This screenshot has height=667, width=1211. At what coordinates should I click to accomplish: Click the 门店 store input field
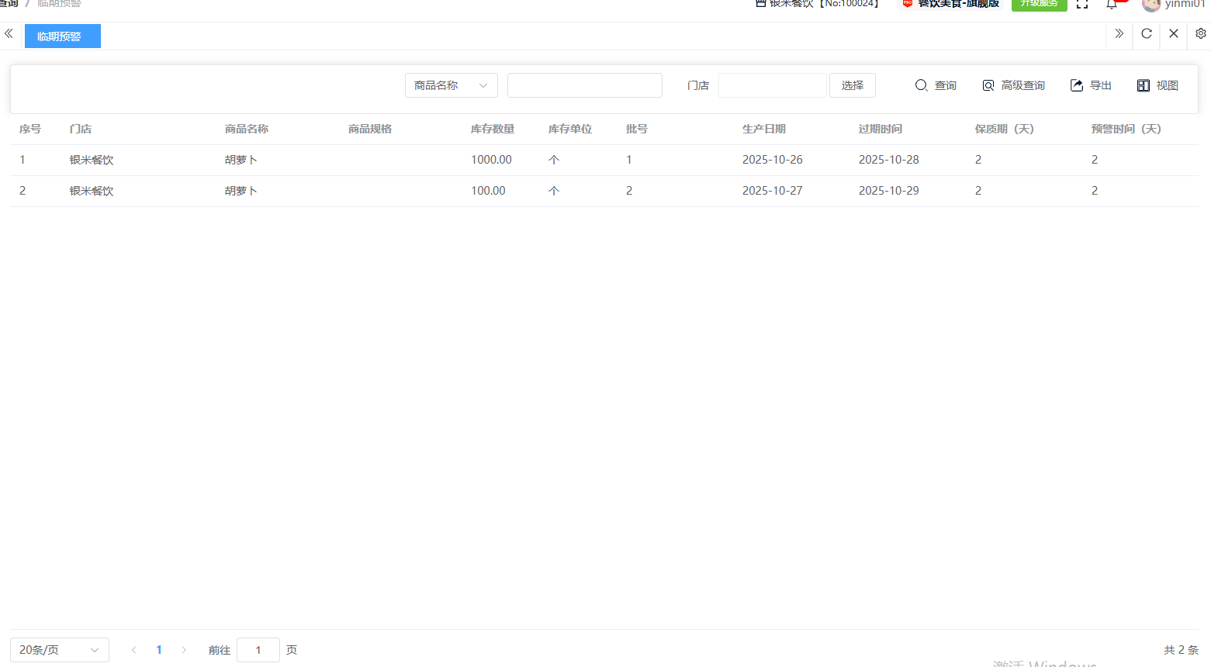click(x=772, y=85)
